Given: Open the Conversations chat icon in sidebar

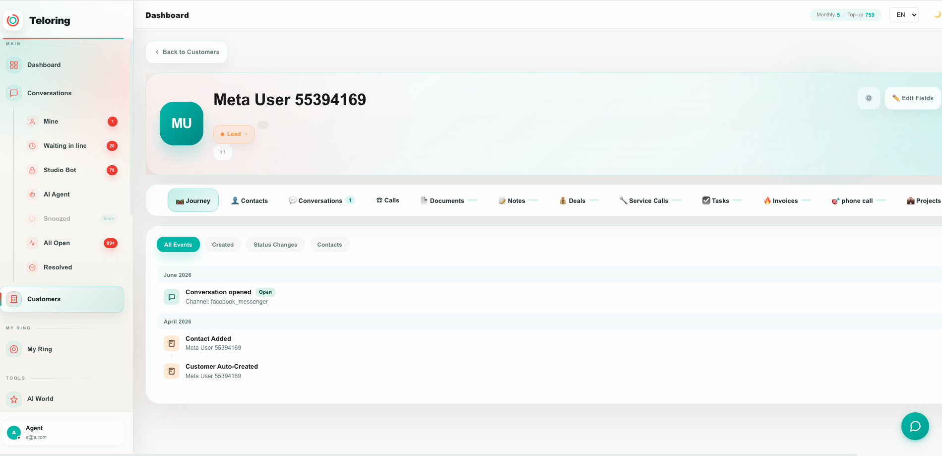Looking at the screenshot, I should (14, 93).
